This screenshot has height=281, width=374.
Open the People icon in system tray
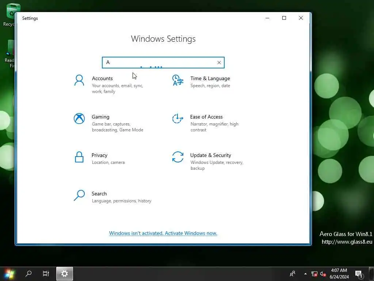pos(293,274)
